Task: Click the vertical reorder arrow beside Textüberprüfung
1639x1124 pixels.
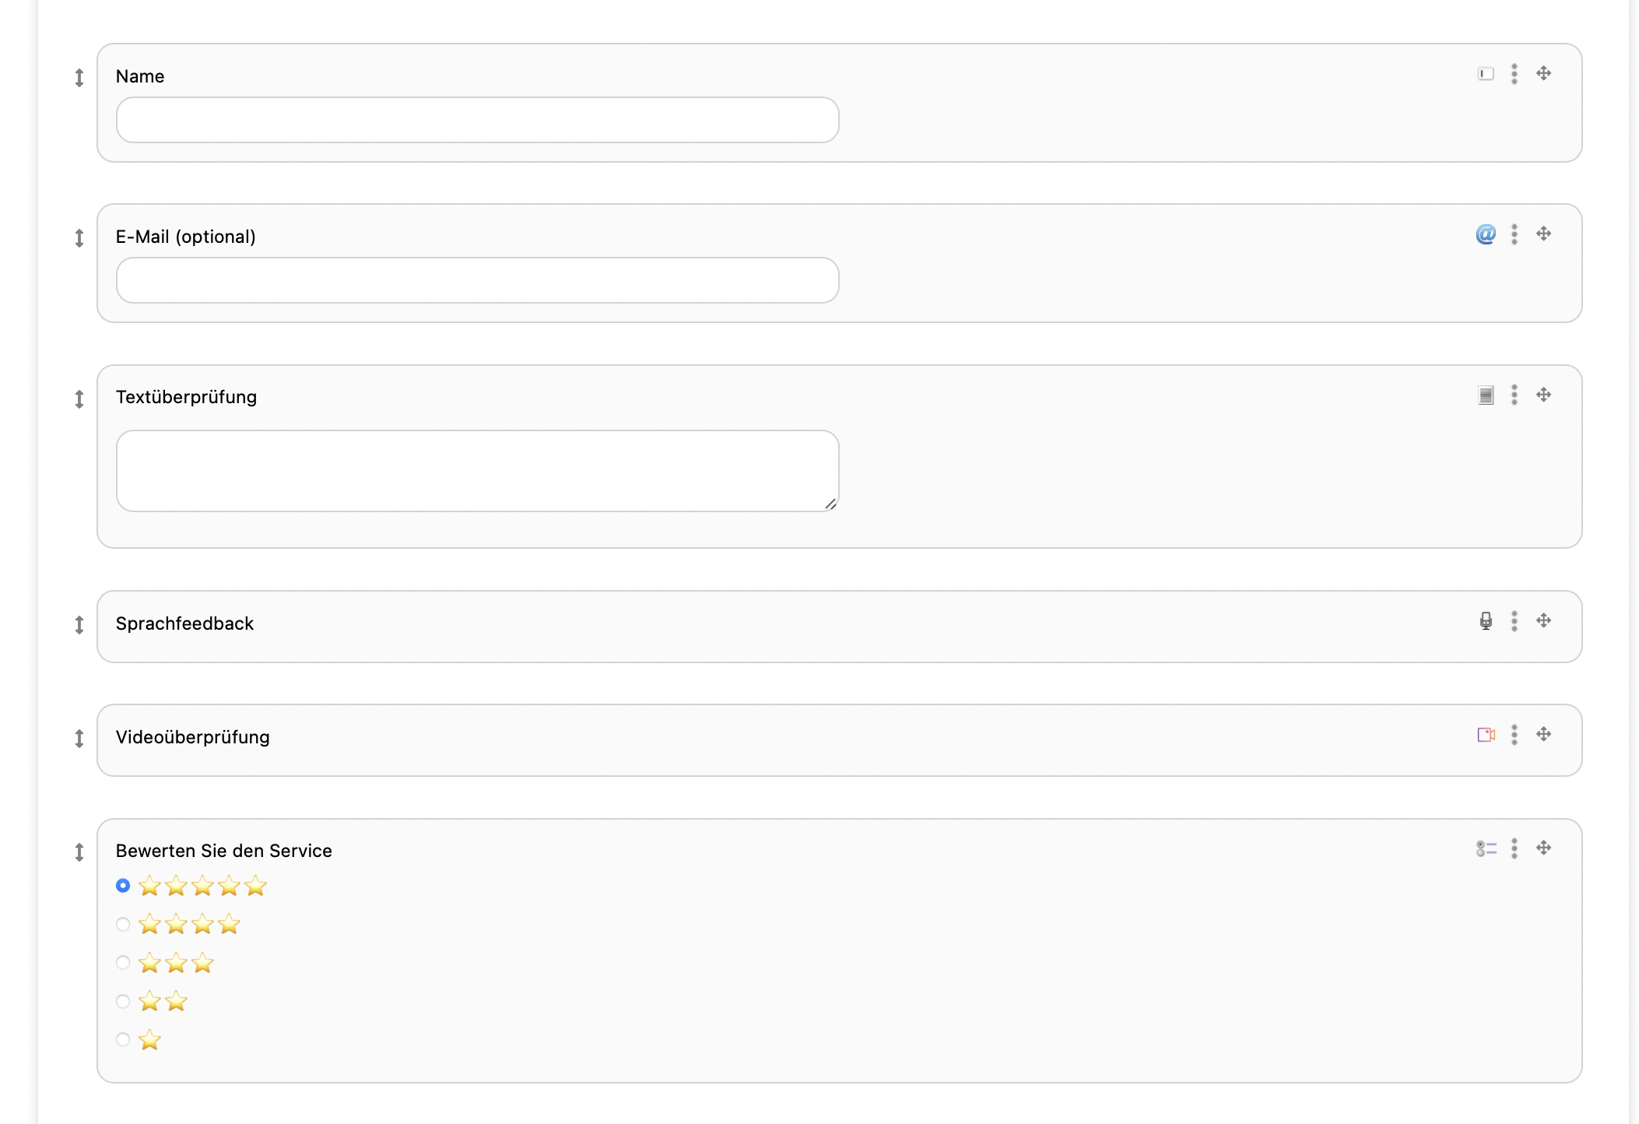Action: click(79, 399)
